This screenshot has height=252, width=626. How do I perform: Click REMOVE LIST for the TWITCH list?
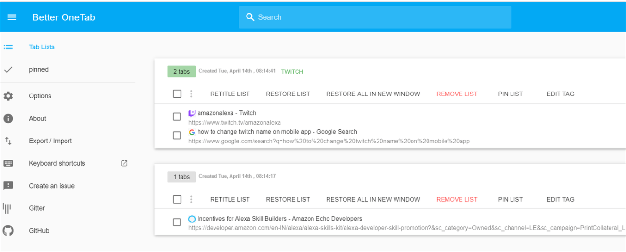pyautogui.click(x=457, y=94)
